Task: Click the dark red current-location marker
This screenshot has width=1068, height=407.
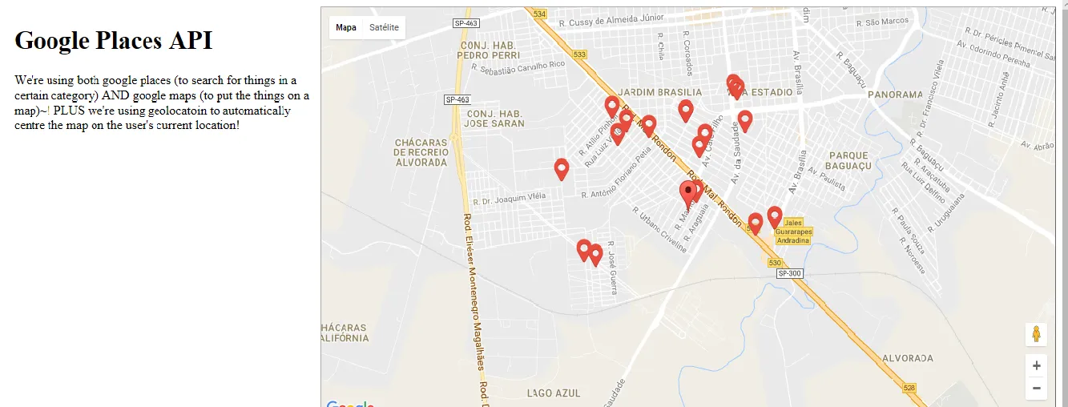Action: (688, 193)
